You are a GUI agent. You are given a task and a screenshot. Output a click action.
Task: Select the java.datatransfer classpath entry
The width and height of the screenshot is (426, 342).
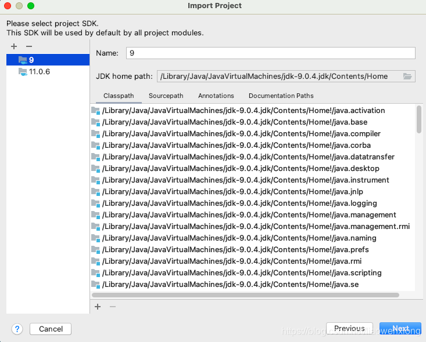point(253,157)
